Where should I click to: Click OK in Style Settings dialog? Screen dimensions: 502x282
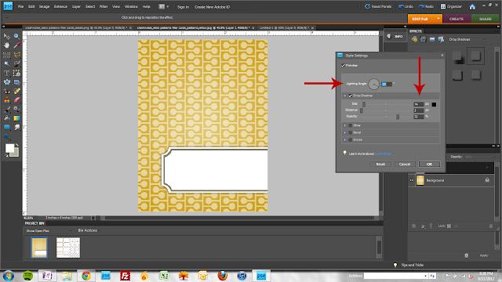pos(429,164)
